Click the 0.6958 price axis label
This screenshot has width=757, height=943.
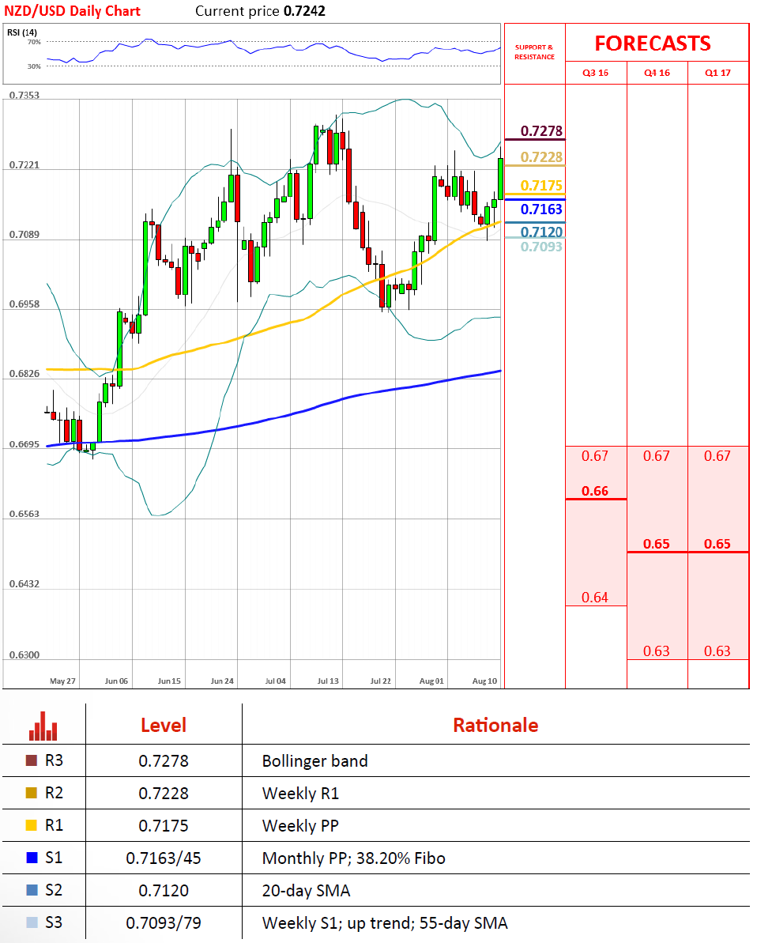pyautogui.click(x=24, y=304)
